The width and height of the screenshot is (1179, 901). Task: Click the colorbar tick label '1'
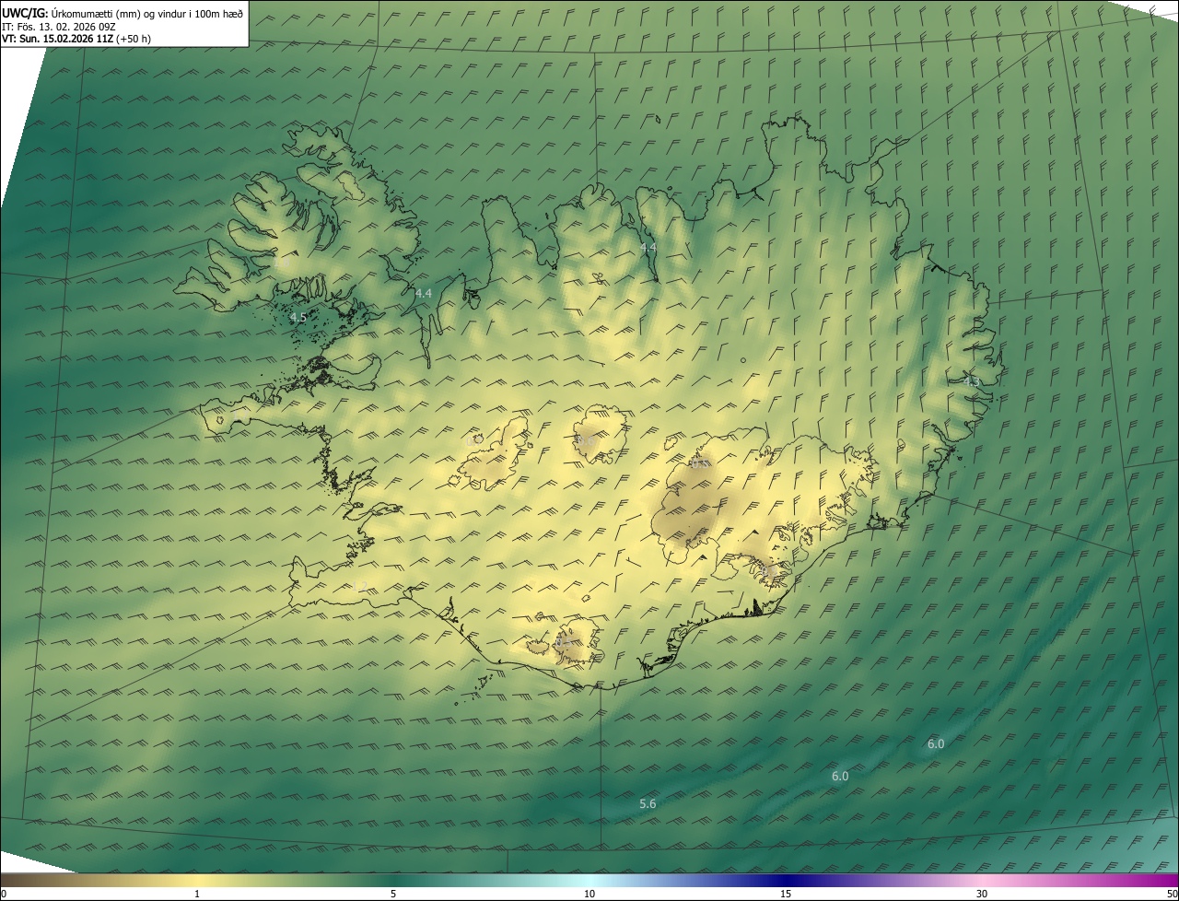click(197, 895)
